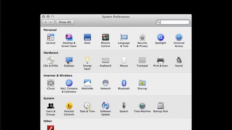Go forward with the right arrow button
The height and width of the screenshot is (130, 232).
click(51, 22)
